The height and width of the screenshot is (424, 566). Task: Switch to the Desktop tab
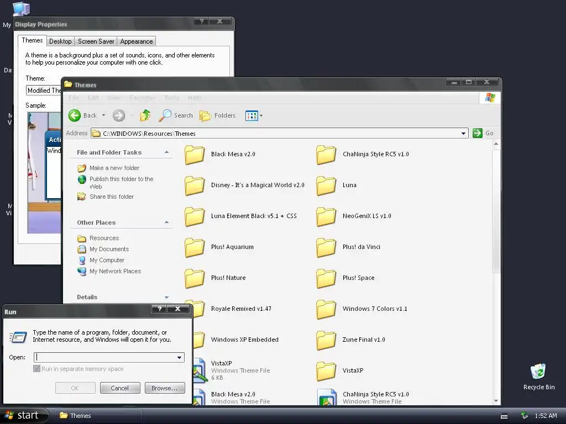coord(60,41)
